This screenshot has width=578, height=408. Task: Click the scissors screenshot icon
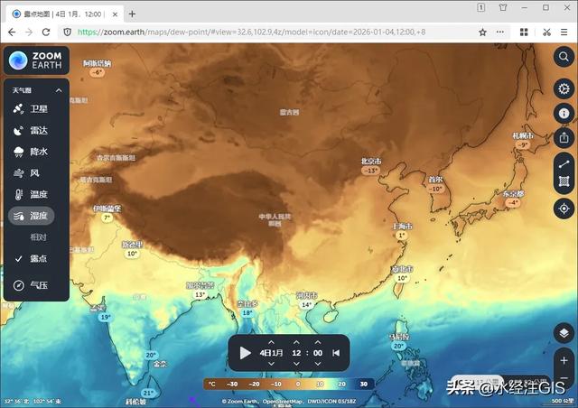pos(546,32)
